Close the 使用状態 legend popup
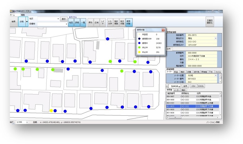This screenshot has width=243, height=144. (163, 30)
